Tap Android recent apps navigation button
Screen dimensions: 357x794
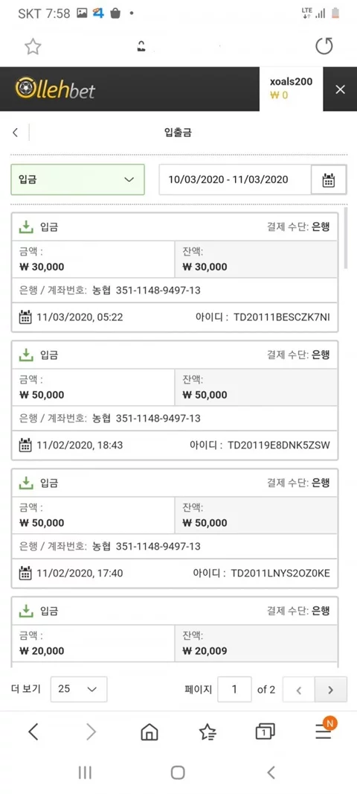(85, 772)
